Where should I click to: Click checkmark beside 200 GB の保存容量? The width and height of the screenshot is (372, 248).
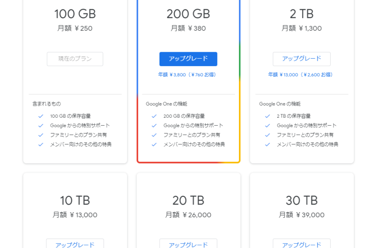[154, 116]
